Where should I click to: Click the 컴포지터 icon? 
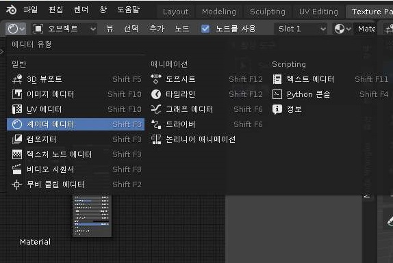(x=17, y=139)
